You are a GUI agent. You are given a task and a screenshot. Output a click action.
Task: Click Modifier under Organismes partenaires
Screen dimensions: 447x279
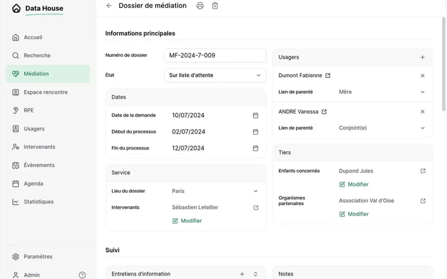[x=354, y=214]
